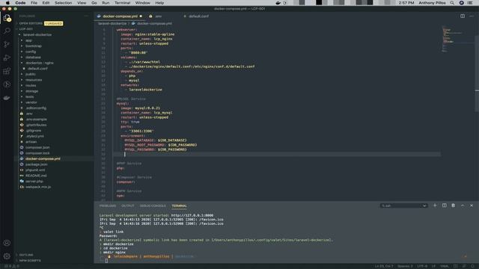Open the File menu
Image resolution: width=479 pixels, height=269 pixels.
tap(34, 3)
